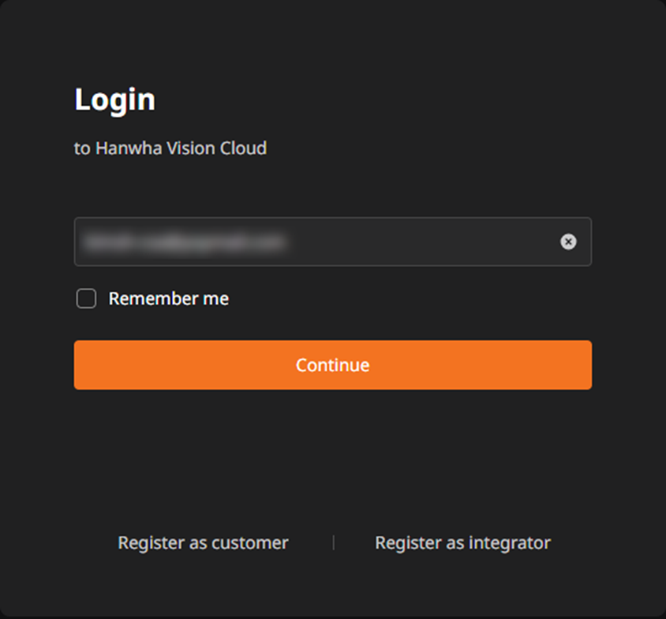Image resolution: width=666 pixels, height=619 pixels.
Task: Click the Remember me label text
Action: [169, 298]
